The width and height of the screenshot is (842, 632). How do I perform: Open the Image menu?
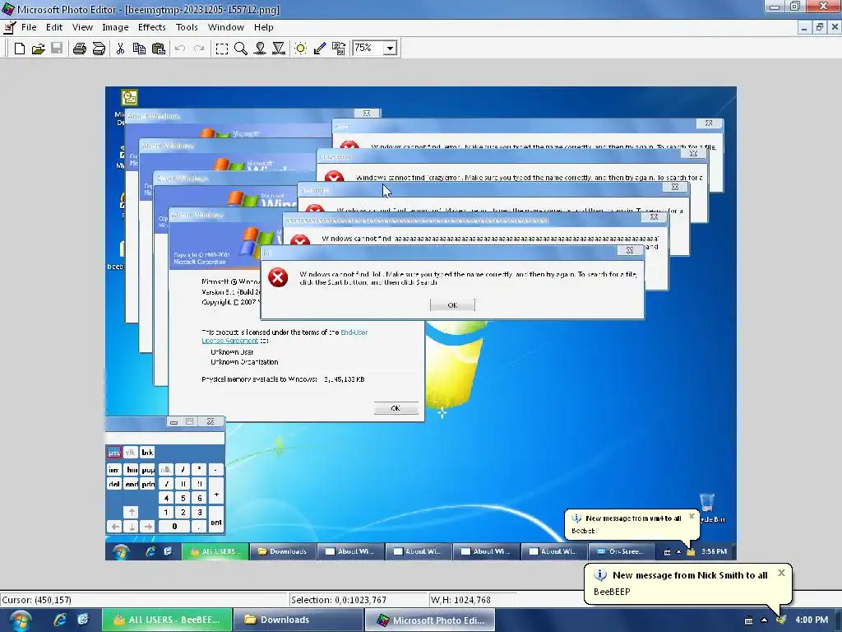pyautogui.click(x=115, y=27)
